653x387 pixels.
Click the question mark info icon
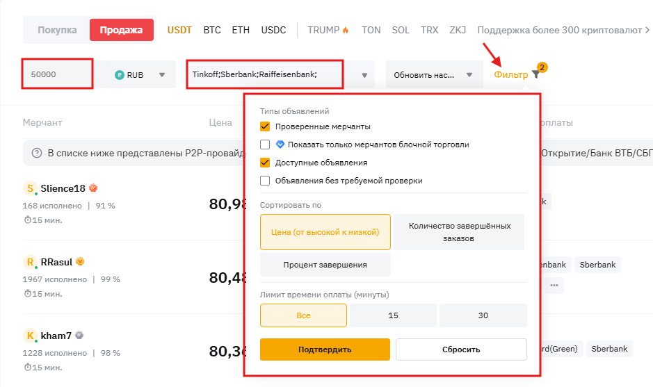click(x=36, y=153)
